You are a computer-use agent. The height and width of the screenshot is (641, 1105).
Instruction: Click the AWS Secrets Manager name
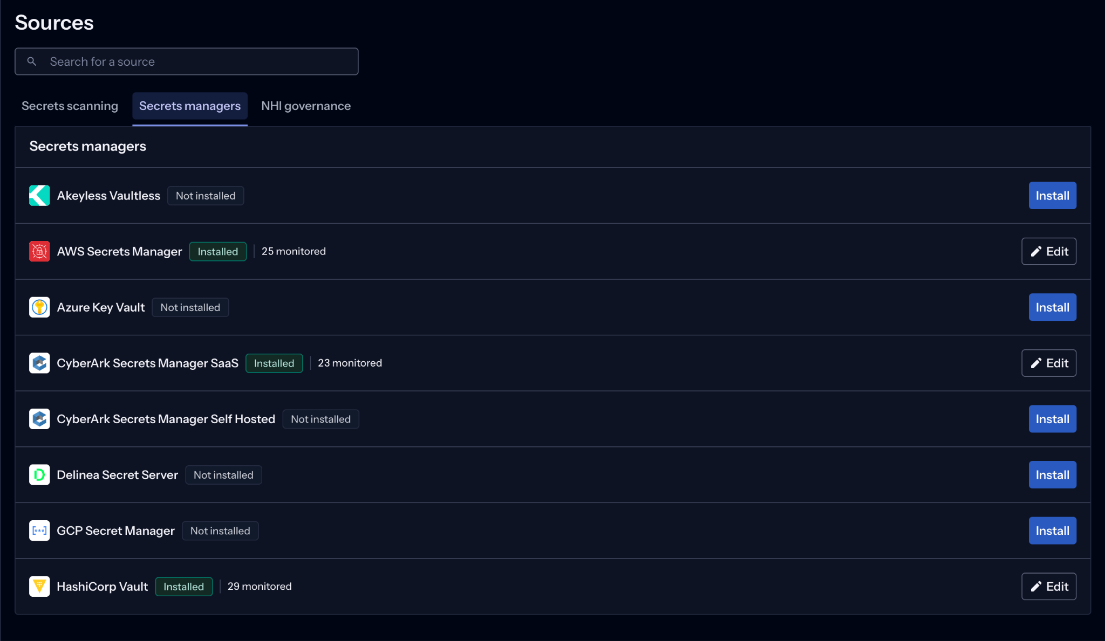coord(119,252)
